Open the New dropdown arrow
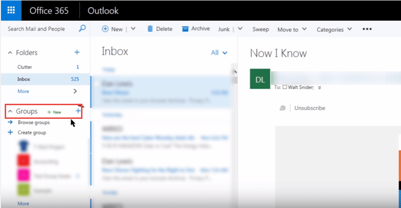This screenshot has height=208, width=401. pos(133,29)
